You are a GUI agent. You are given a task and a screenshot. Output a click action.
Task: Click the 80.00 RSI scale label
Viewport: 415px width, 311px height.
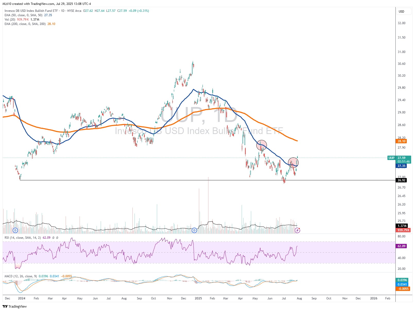pyautogui.click(x=401, y=236)
